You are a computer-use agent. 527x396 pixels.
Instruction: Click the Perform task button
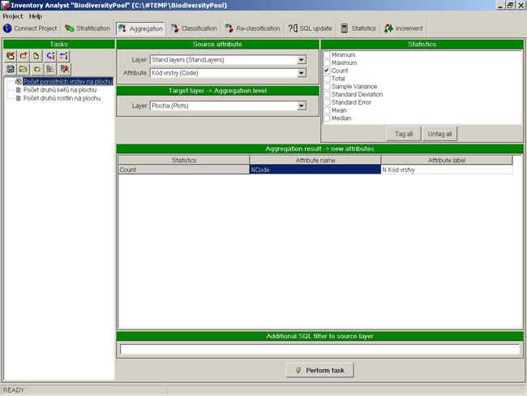[x=319, y=370]
